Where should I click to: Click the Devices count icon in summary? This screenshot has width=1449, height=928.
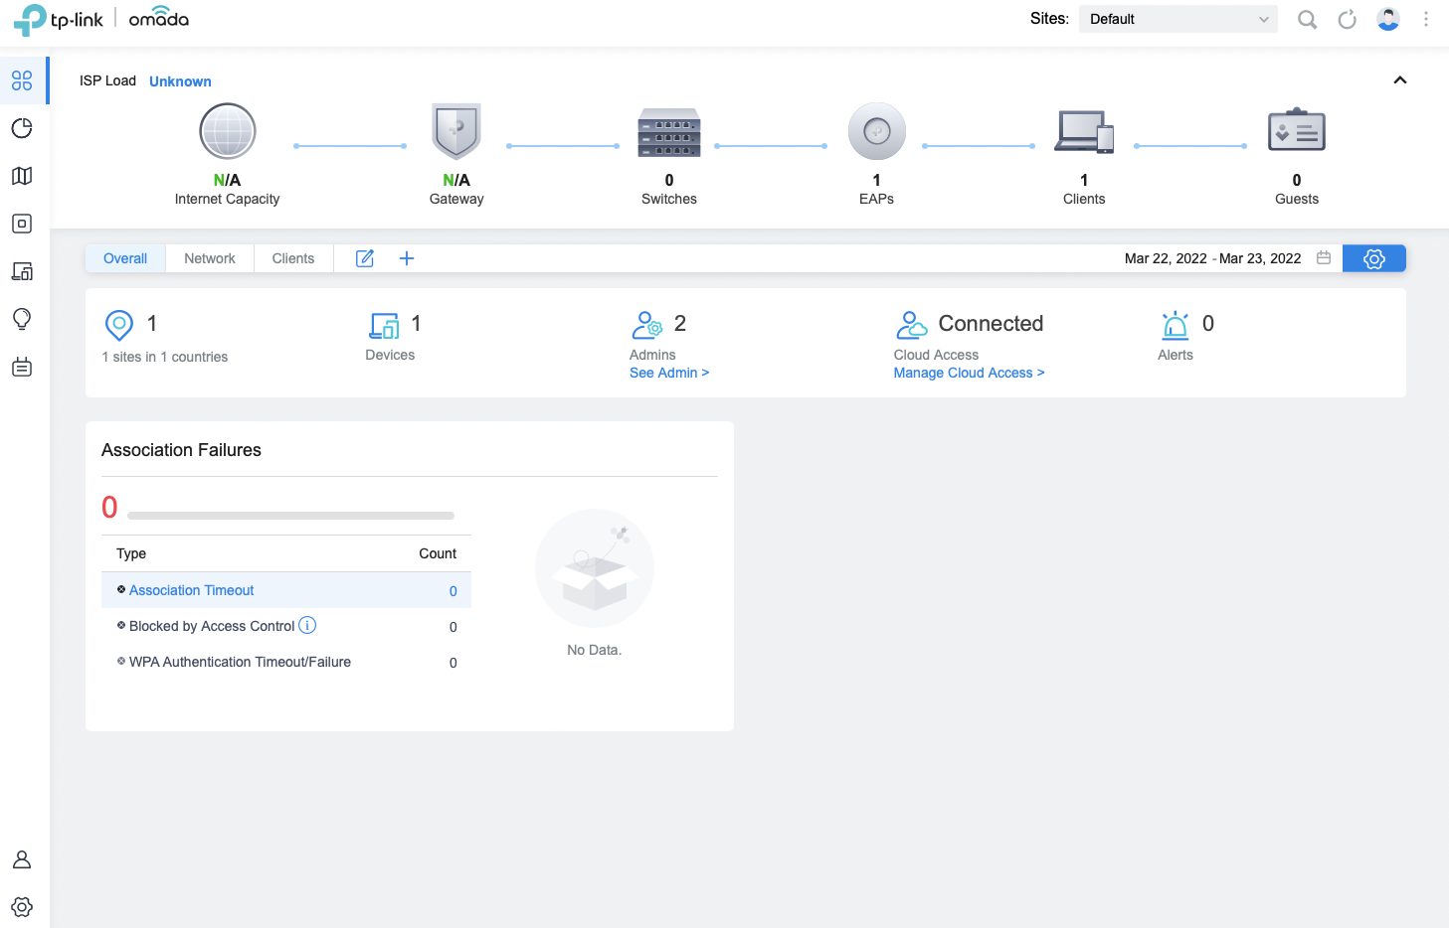(385, 325)
